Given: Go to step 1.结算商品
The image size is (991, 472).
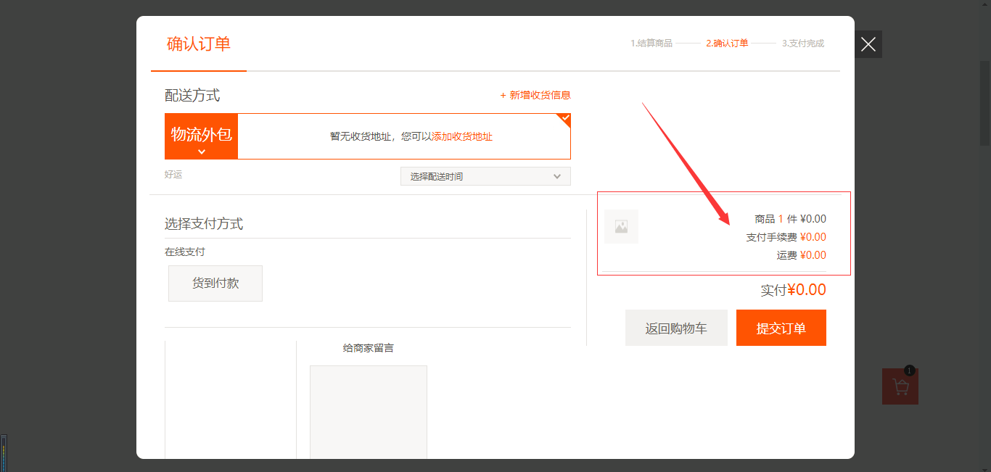Looking at the screenshot, I should pos(651,44).
